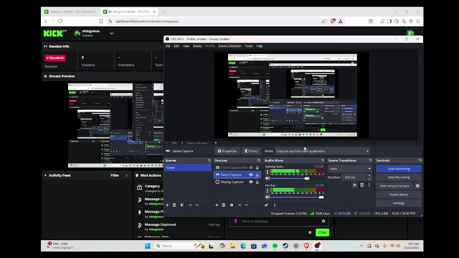Increase transition duration stepper up
Viewport: 459px width, 258px height.
pos(369,176)
